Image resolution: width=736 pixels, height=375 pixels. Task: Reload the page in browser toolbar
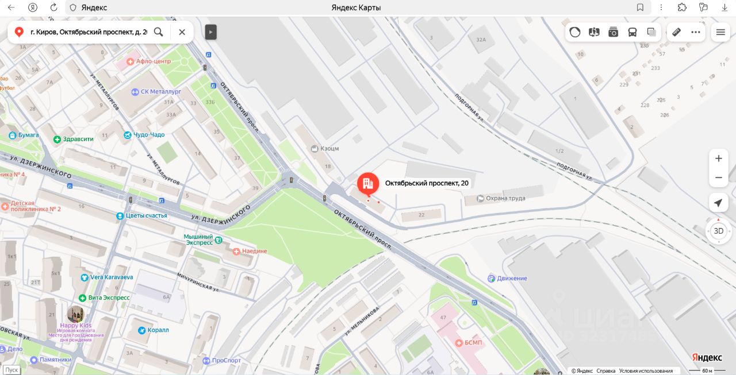click(53, 7)
